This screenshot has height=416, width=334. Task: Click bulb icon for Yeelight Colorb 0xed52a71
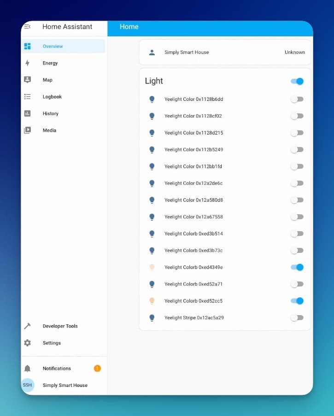click(x=152, y=284)
